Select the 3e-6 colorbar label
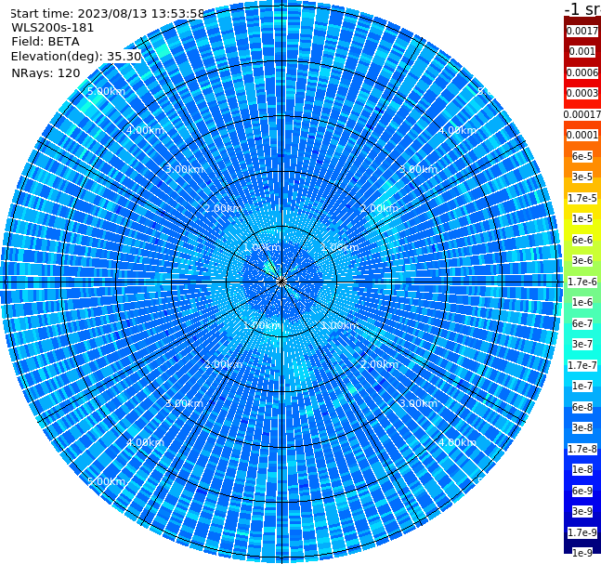 point(582,260)
